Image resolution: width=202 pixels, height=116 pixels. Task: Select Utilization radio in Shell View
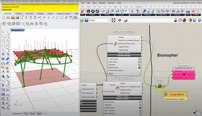(x=140, y=105)
